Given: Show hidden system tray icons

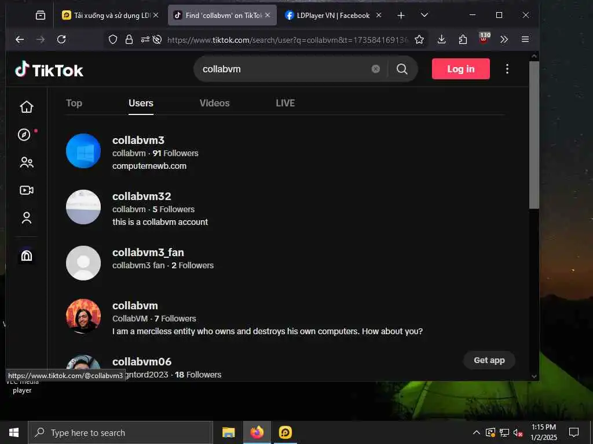Looking at the screenshot, I should (x=477, y=432).
